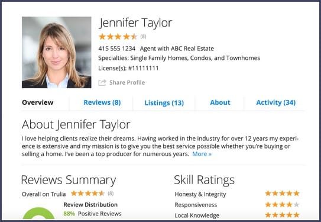321x222 pixels.
Task: Click the Jennifer Taylor name heading
Action: coord(135,22)
